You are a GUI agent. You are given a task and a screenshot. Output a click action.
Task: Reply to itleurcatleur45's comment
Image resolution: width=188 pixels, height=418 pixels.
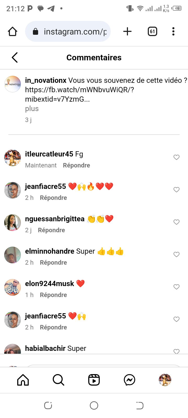77,165
